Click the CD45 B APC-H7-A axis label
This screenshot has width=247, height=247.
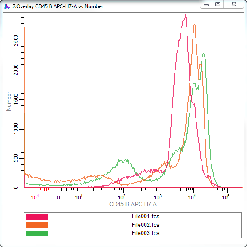pos(133,204)
